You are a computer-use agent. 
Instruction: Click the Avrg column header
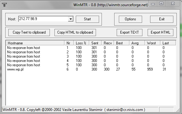click(x=137, y=43)
